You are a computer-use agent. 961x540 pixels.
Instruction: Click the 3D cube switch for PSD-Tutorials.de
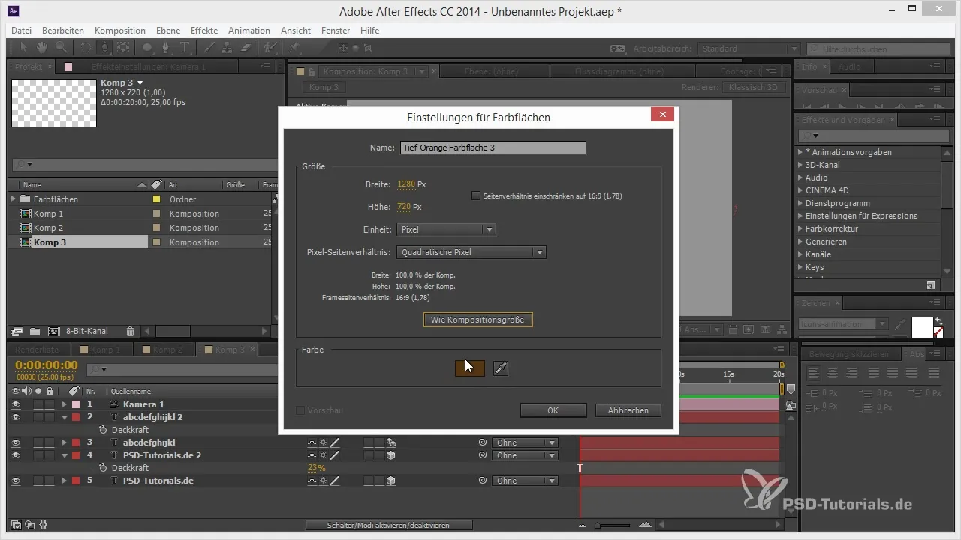[x=391, y=481]
